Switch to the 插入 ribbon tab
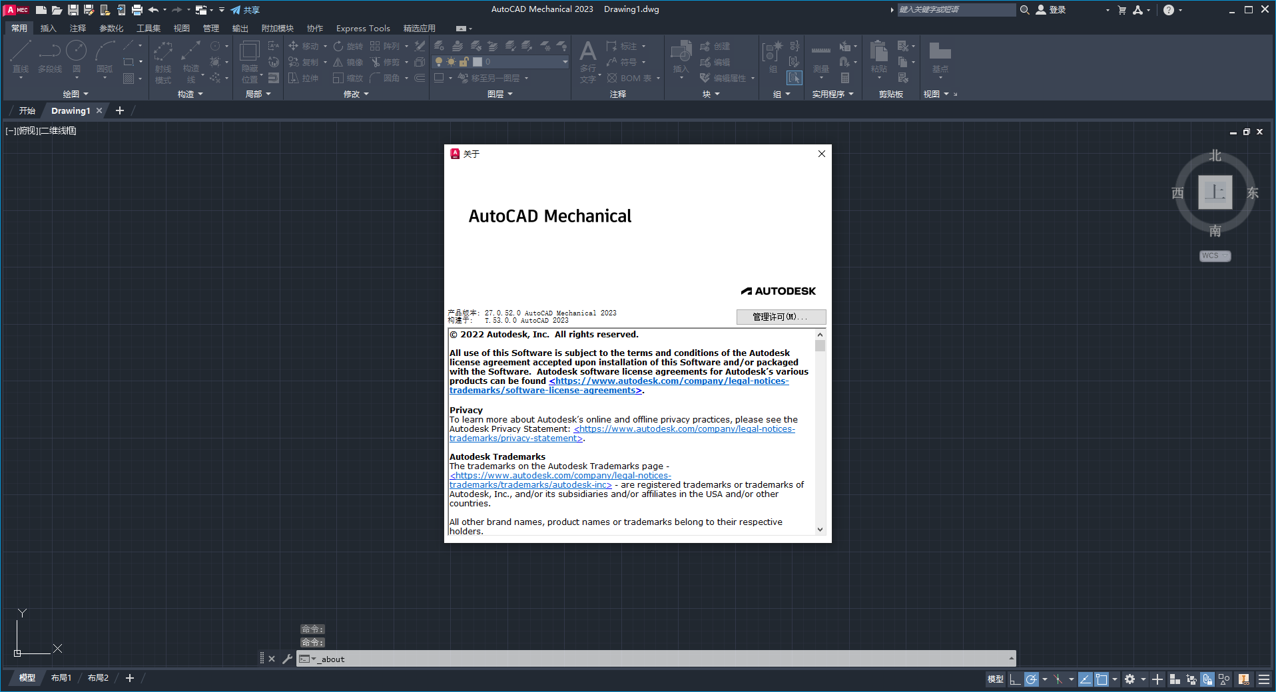This screenshot has height=692, width=1276. [x=48, y=28]
